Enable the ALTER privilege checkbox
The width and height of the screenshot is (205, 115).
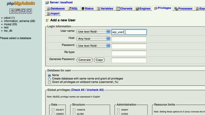(74, 114)
